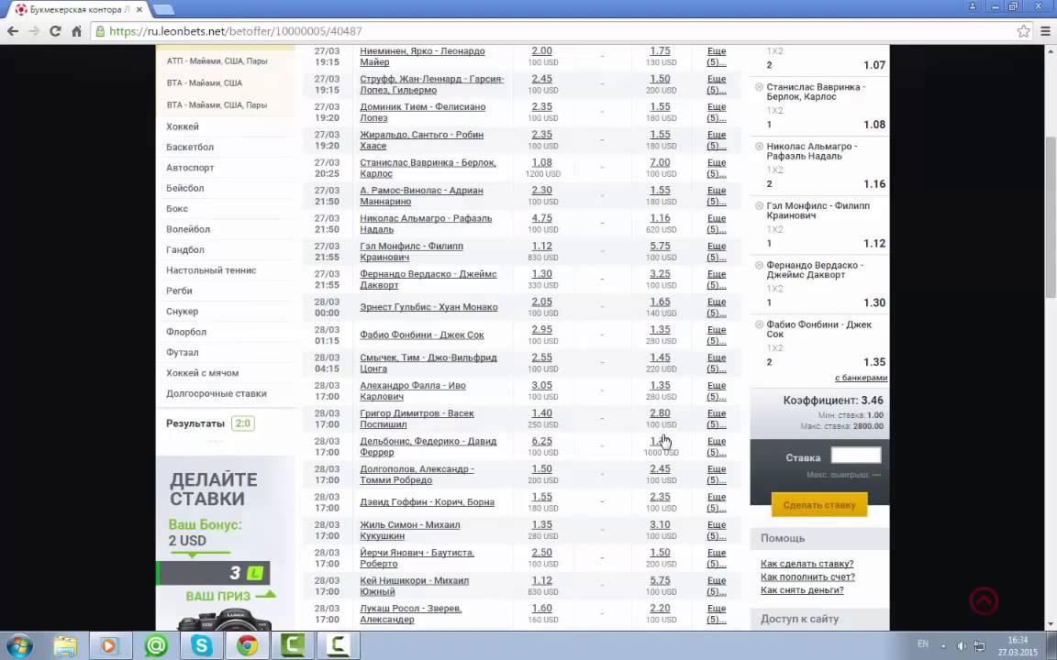Image resolution: width=1057 pixels, height=660 pixels.
Task: Select odds 2.80 for Васек Поспишил
Action: [660, 413]
